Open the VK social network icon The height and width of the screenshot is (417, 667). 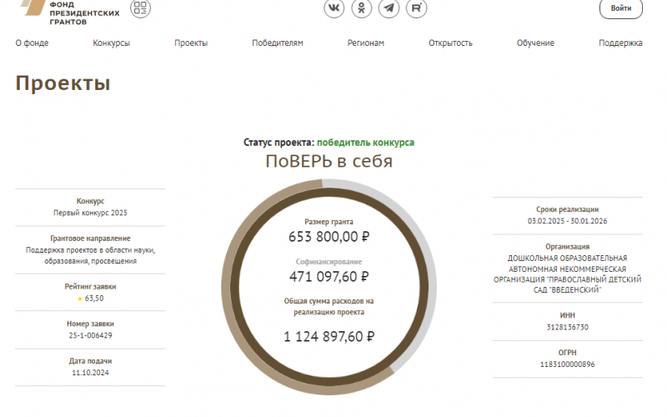pos(334,8)
